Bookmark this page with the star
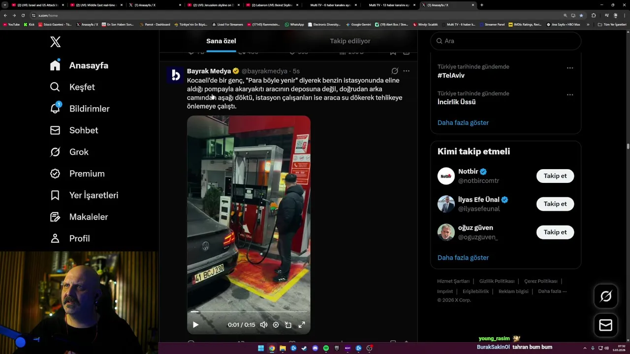Screen dimensions: 630x354 point(581,15)
